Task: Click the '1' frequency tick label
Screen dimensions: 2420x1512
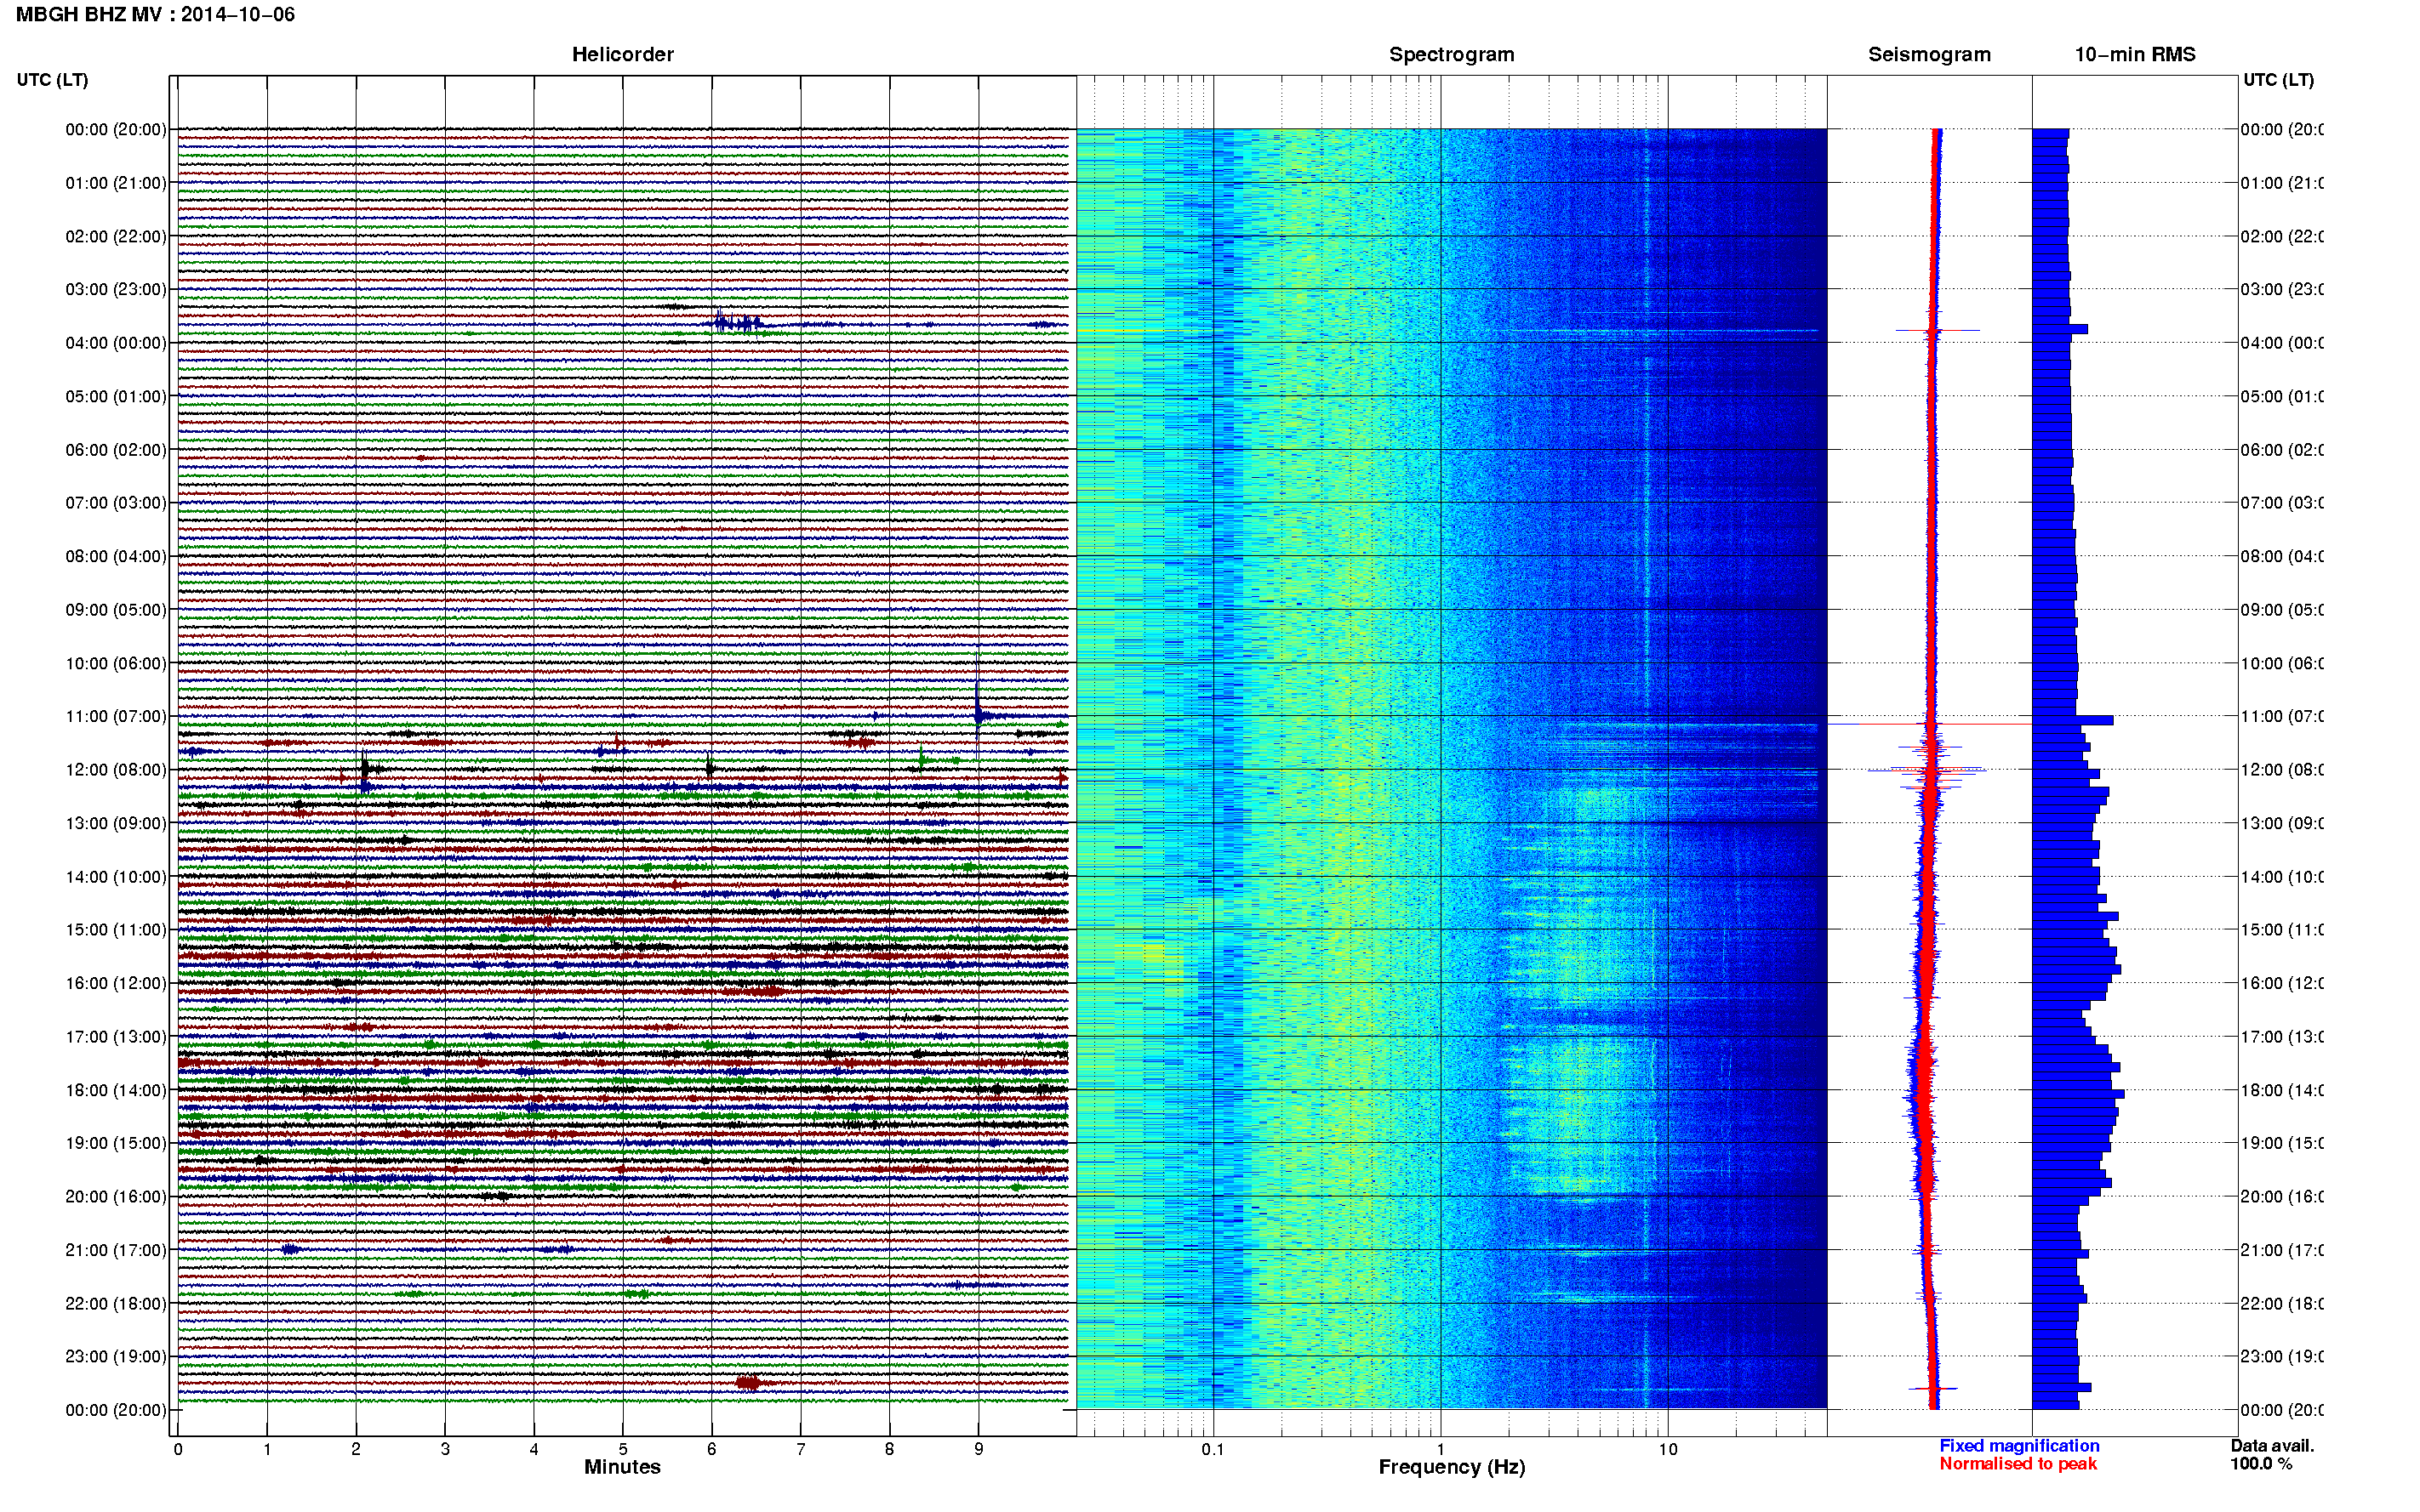Action: (1441, 1449)
